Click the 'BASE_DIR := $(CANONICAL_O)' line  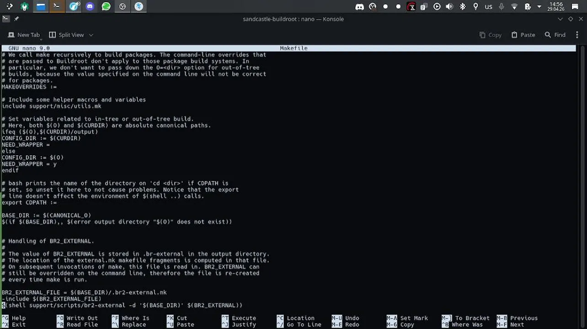(46, 215)
